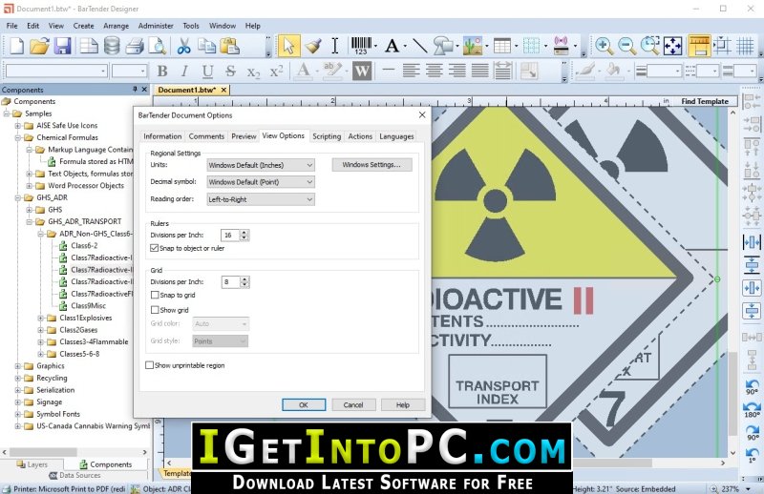Collapse the GHS_ADR folder

click(x=18, y=197)
